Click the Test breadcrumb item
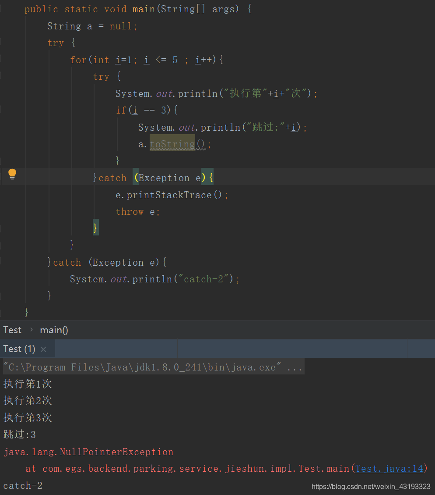 click(x=12, y=330)
